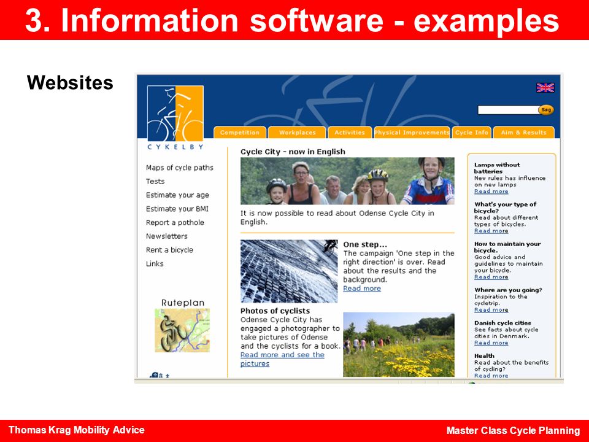Read more about your type of bicycle
The image size is (589, 442).
(491, 231)
